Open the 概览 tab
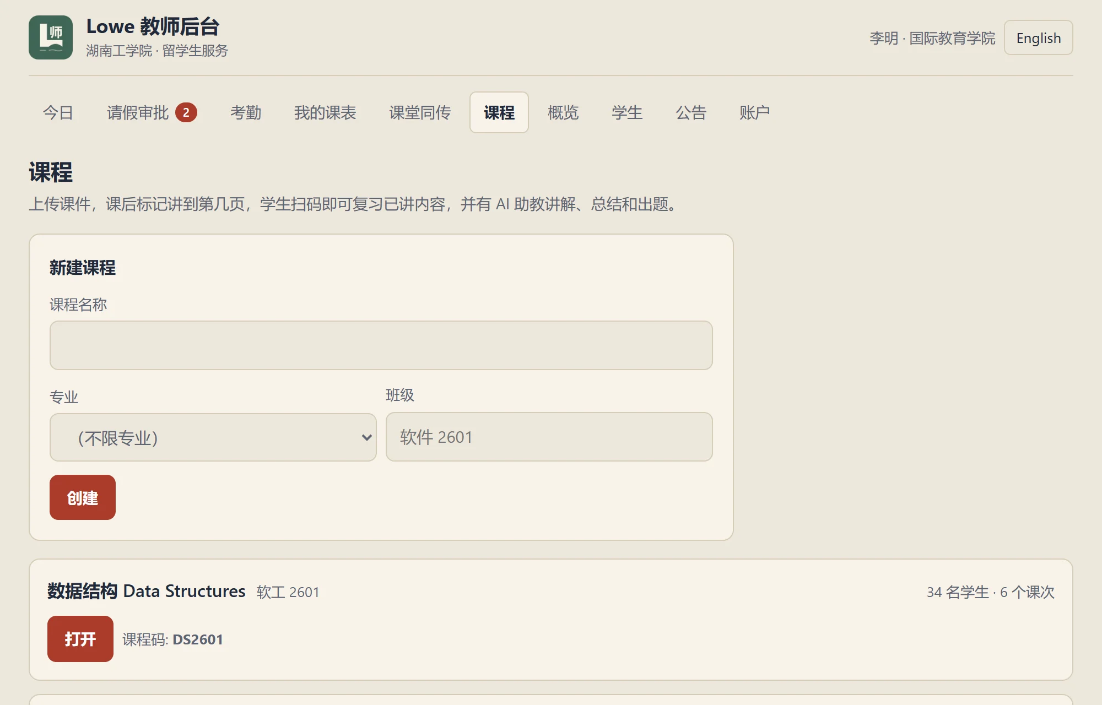The width and height of the screenshot is (1102, 705). (563, 112)
